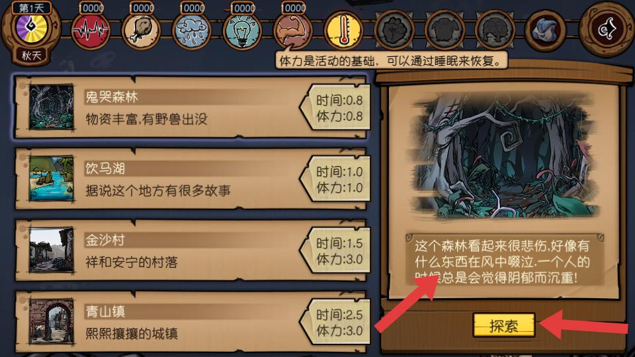The width and height of the screenshot is (635, 357).
Task: Select the drumstick hunger status icon
Action: (x=142, y=30)
